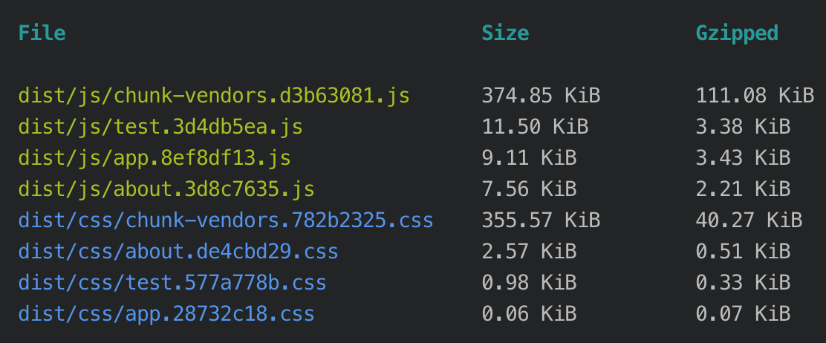Click dist/js/app.8ef8df13.js file path
The image size is (826, 343).
(x=155, y=158)
